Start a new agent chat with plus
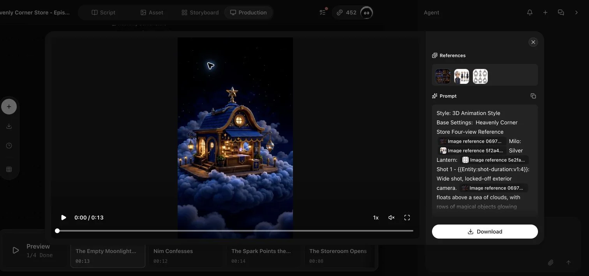The image size is (589, 276). click(545, 12)
